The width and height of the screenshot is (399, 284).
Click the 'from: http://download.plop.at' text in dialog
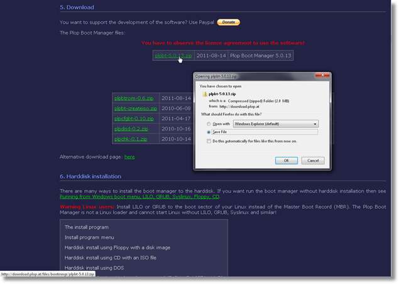pos(234,107)
